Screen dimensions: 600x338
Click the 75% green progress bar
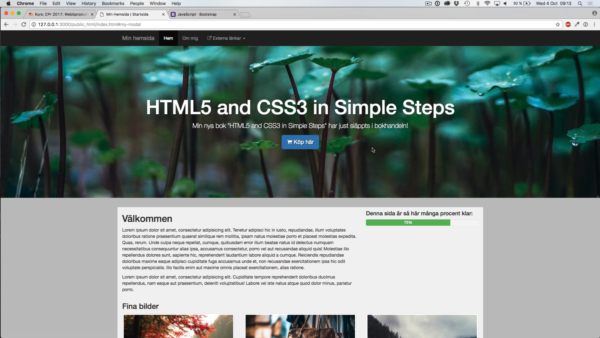[408, 222]
